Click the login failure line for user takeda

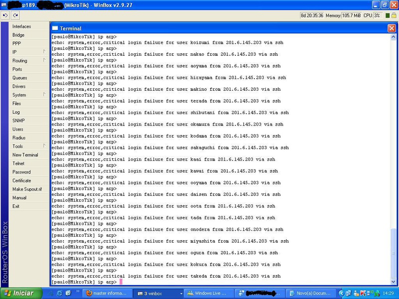(166, 276)
